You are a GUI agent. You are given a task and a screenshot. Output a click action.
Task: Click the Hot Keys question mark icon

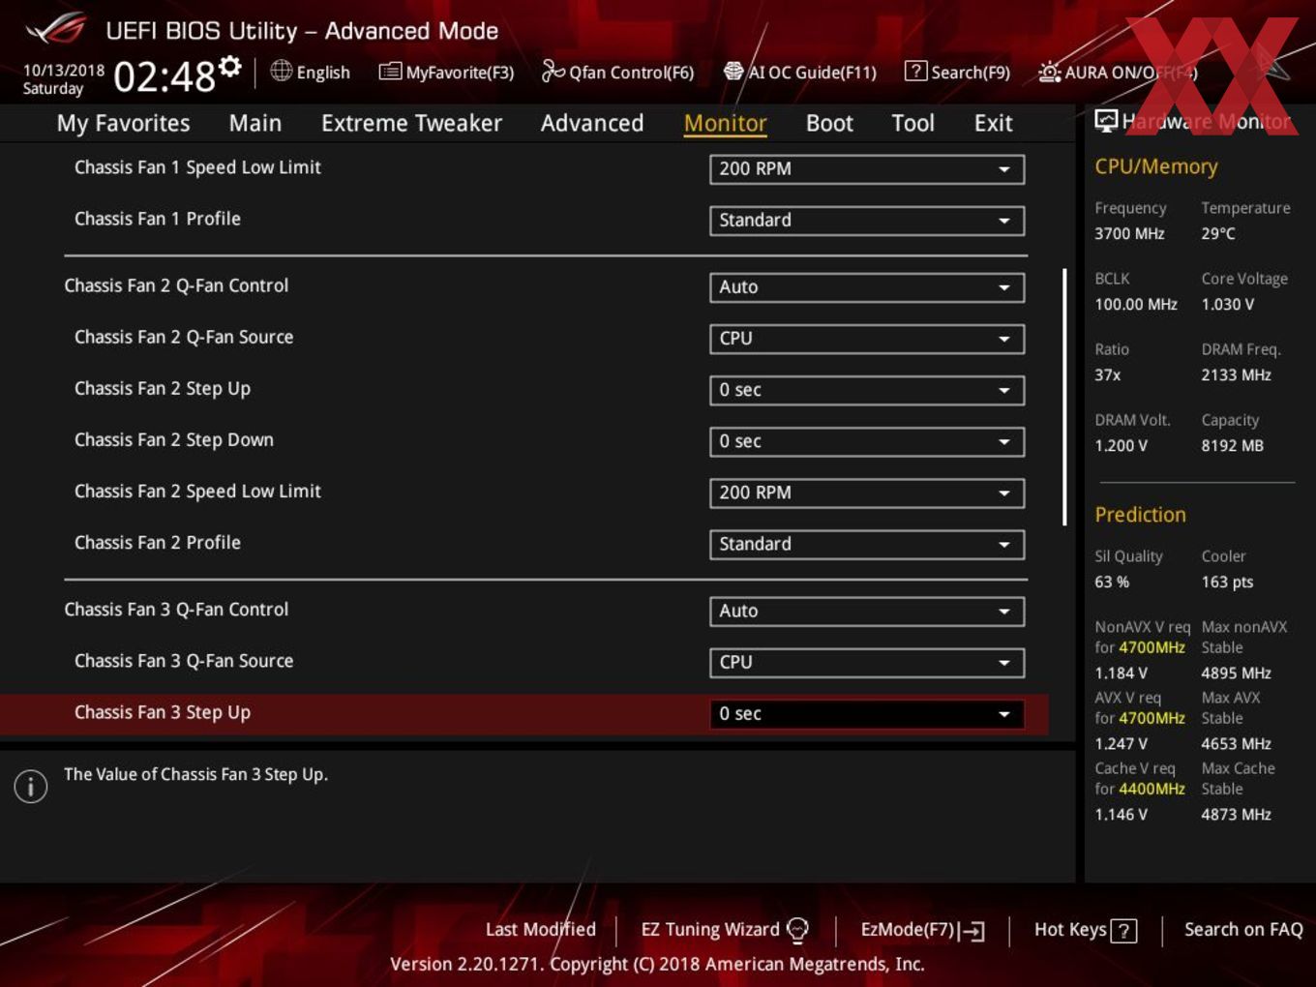(x=1123, y=931)
